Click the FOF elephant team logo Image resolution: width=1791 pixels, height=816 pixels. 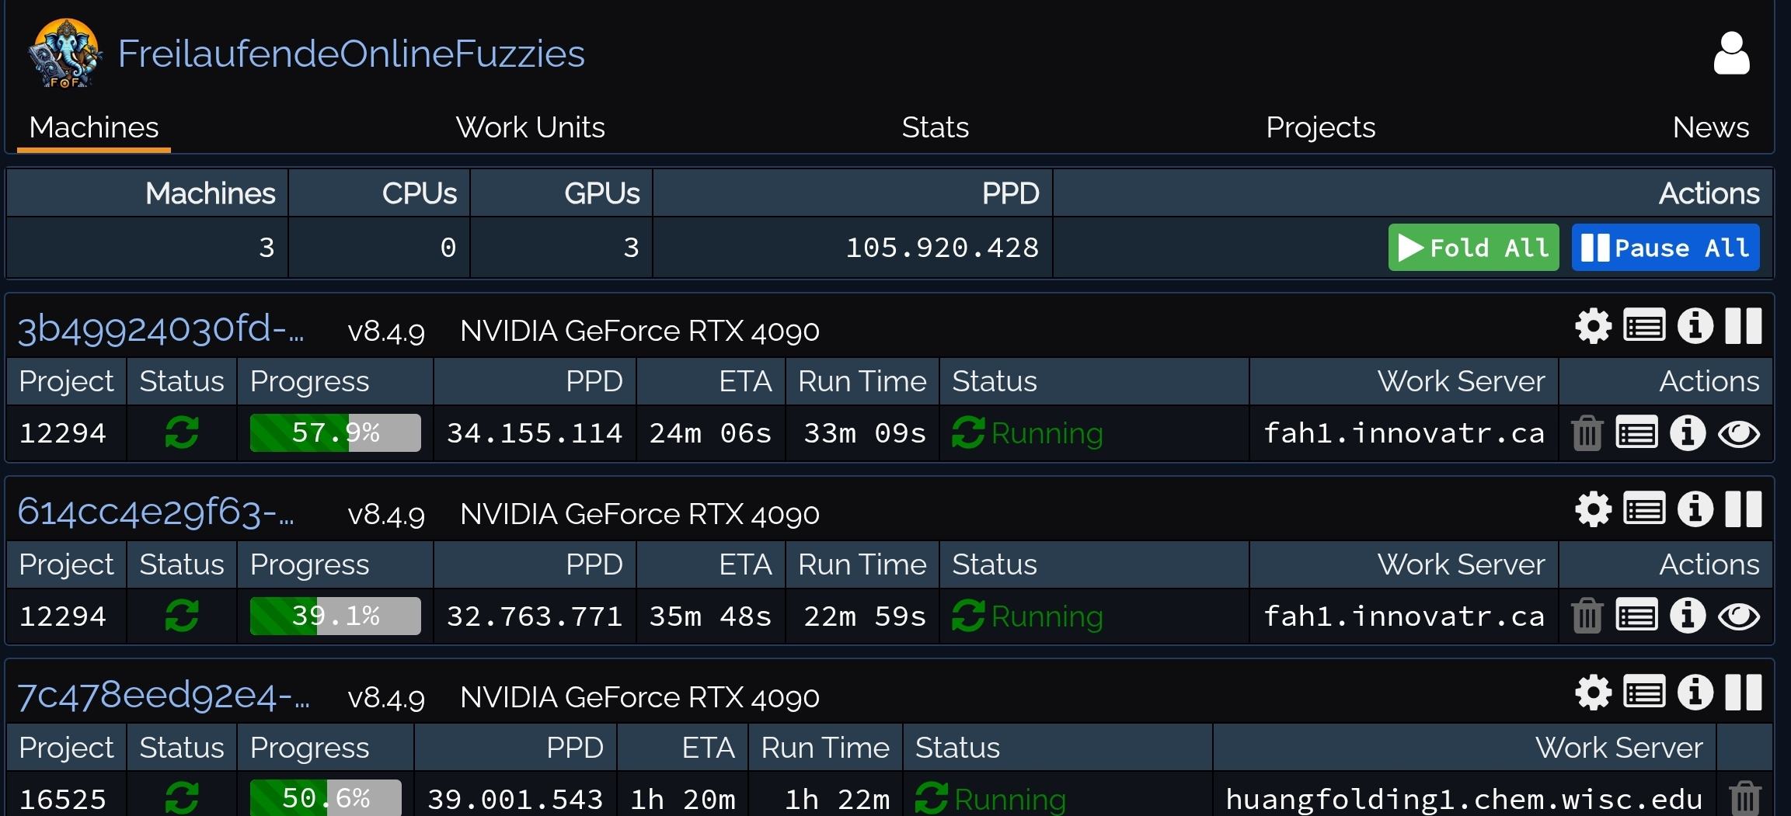[x=65, y=54]
